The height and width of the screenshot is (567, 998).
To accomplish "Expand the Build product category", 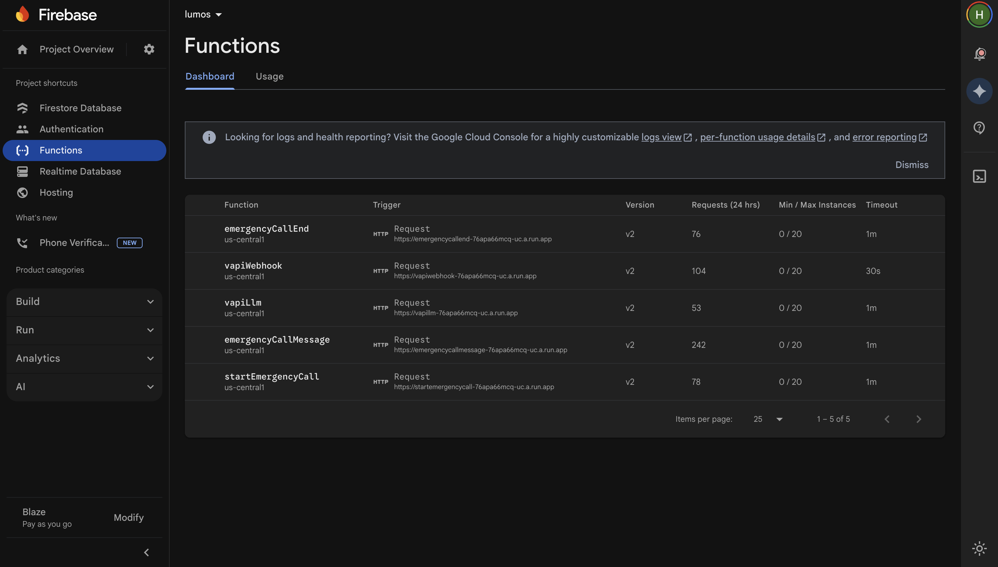I will coord(84,302).
